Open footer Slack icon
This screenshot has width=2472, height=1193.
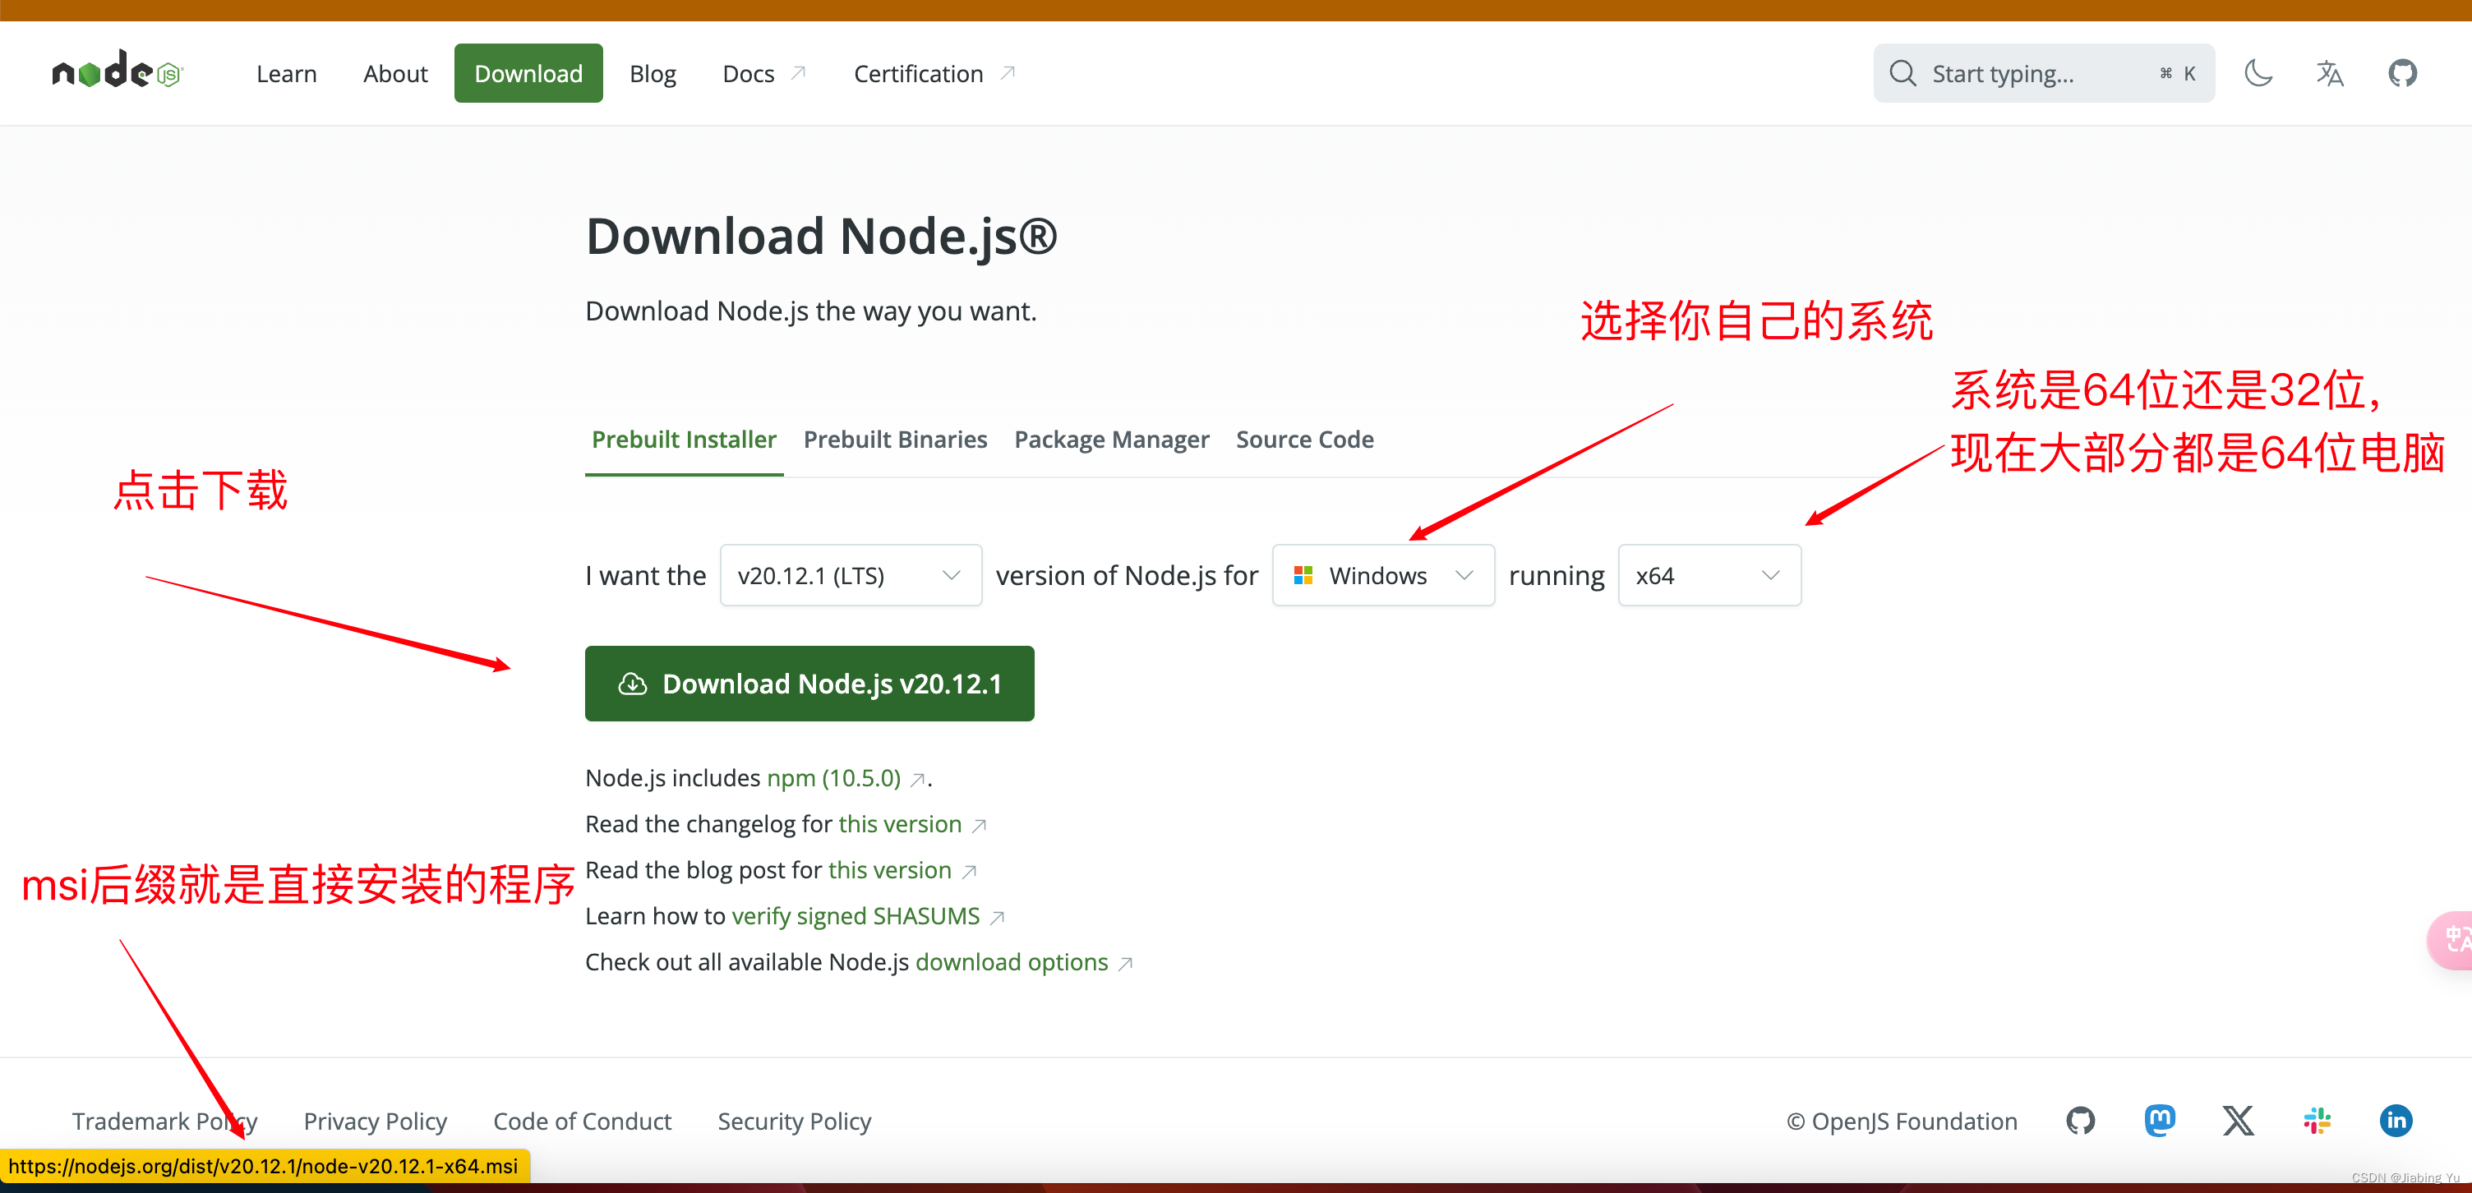click(2317, 1120)
